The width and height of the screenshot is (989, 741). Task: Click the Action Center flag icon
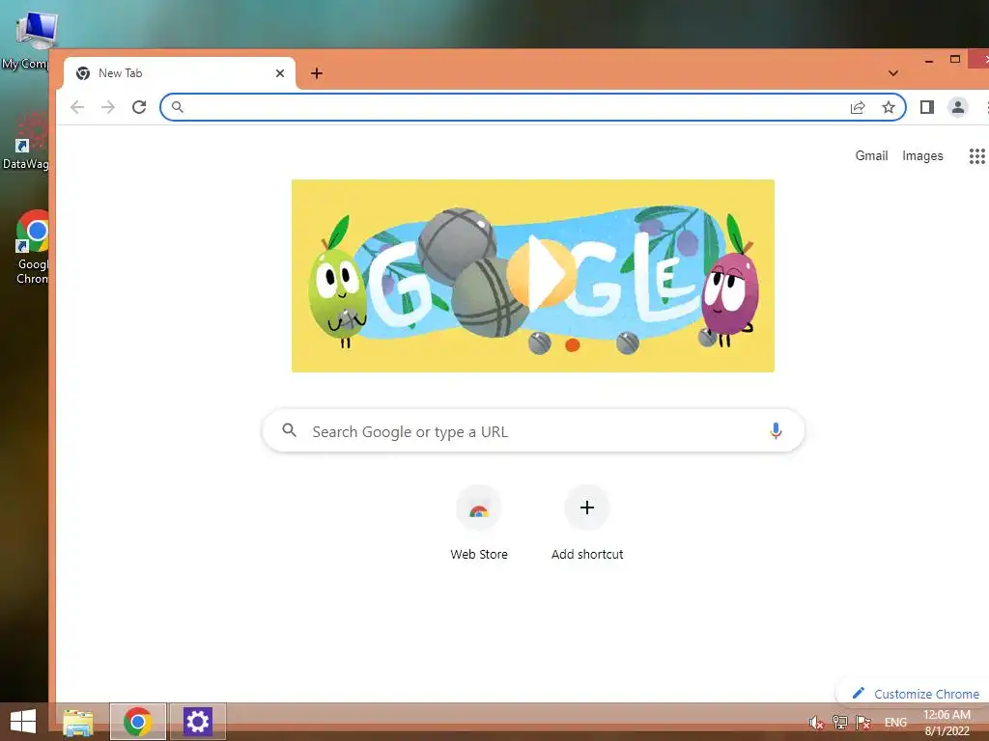tap(863, 722)
